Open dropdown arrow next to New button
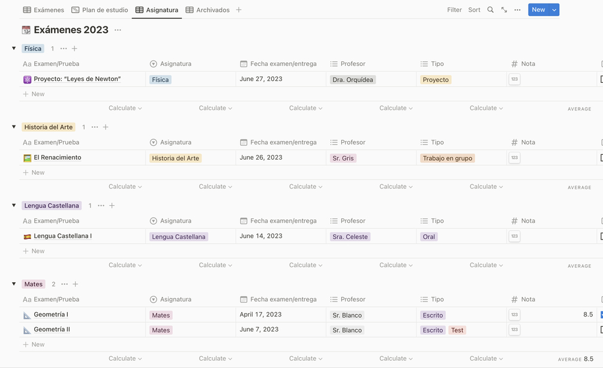 pos(554,10)
